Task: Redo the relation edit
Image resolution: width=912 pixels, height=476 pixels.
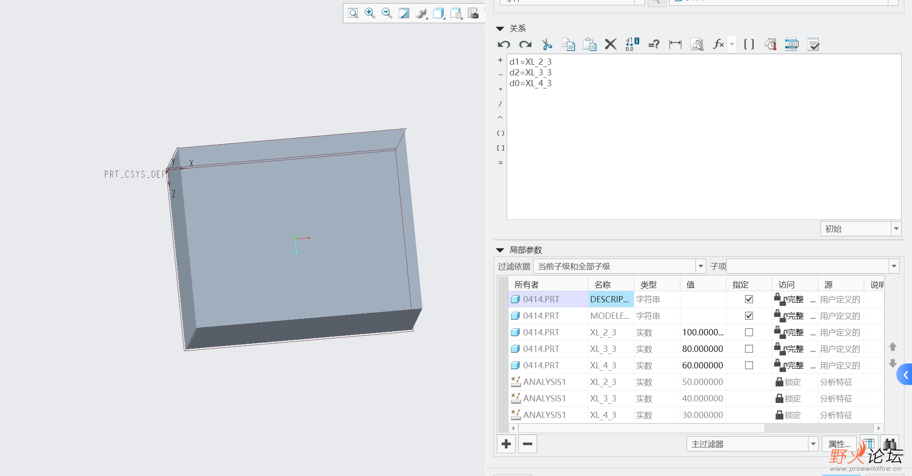Action: click(x=525, y=44)
